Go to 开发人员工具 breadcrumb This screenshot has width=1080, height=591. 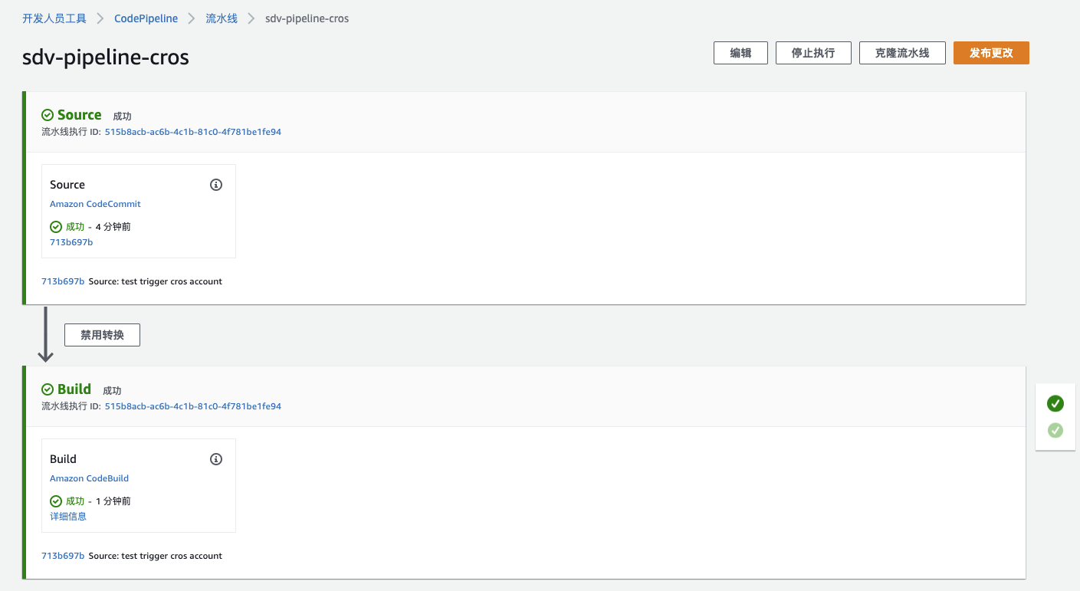54,18
